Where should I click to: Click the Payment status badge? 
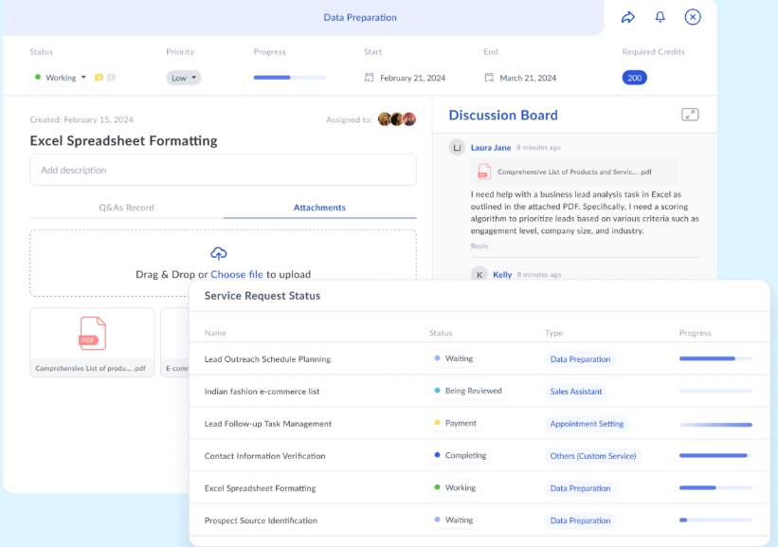(455, 423)
